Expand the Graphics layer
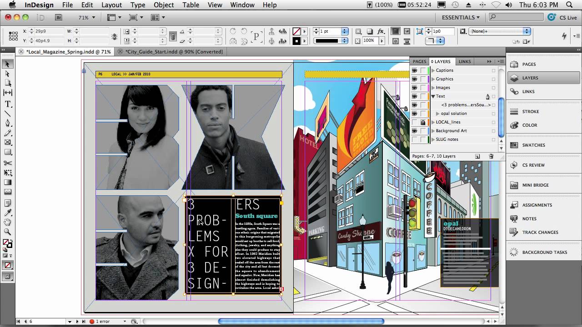 point(433,79)
